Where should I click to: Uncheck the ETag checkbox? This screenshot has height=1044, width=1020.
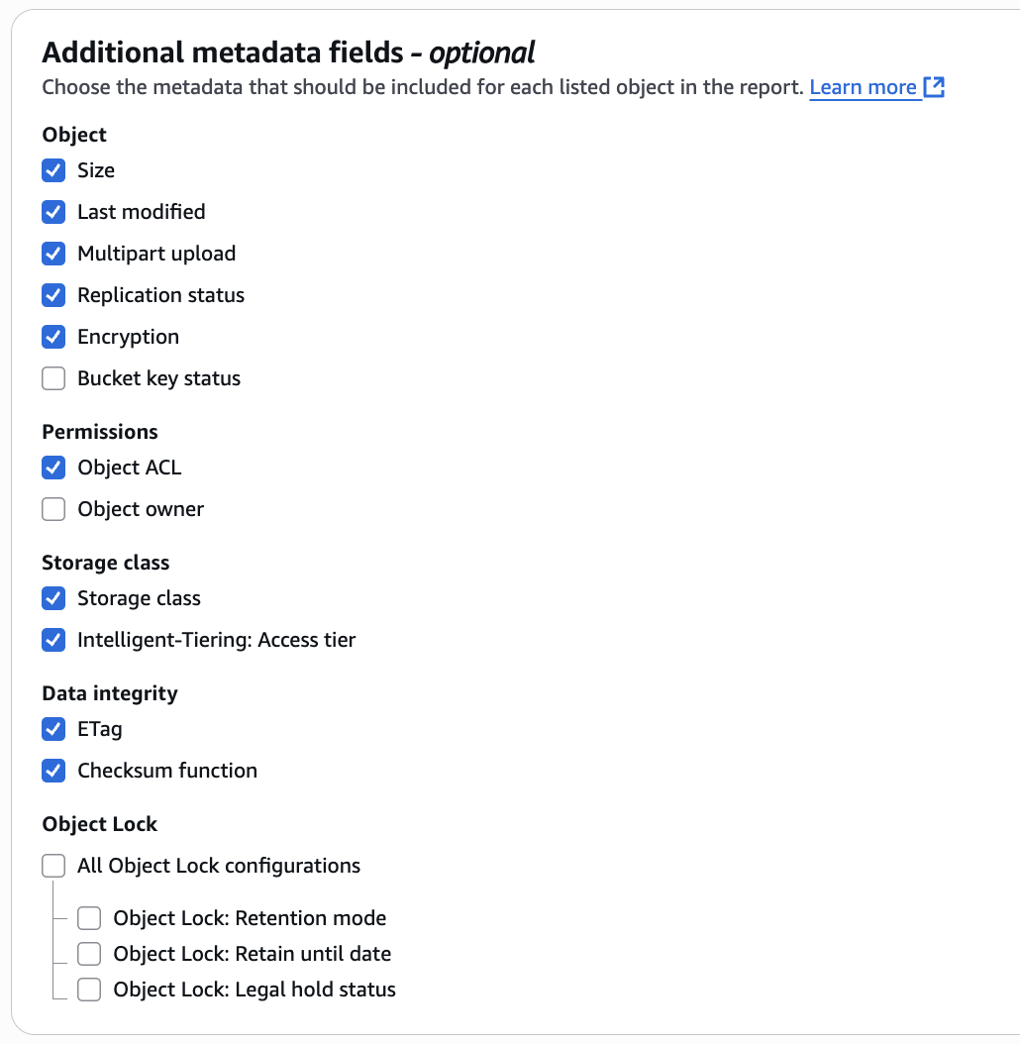point(53,729)
